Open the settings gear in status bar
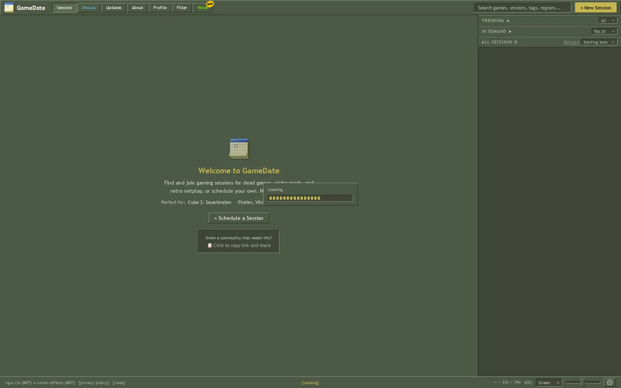The width and height of the screenshot is (621, 388). coord(610,382)
